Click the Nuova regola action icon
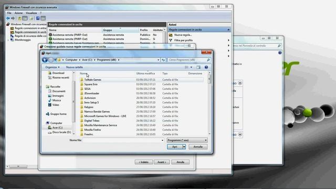Screen dimensions: 336x189 pyautogui.click(x=171, y=35)
